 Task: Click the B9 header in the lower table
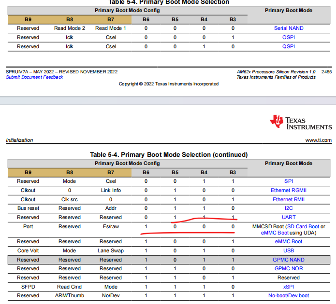pyautogui.click(x=28, y=173)
